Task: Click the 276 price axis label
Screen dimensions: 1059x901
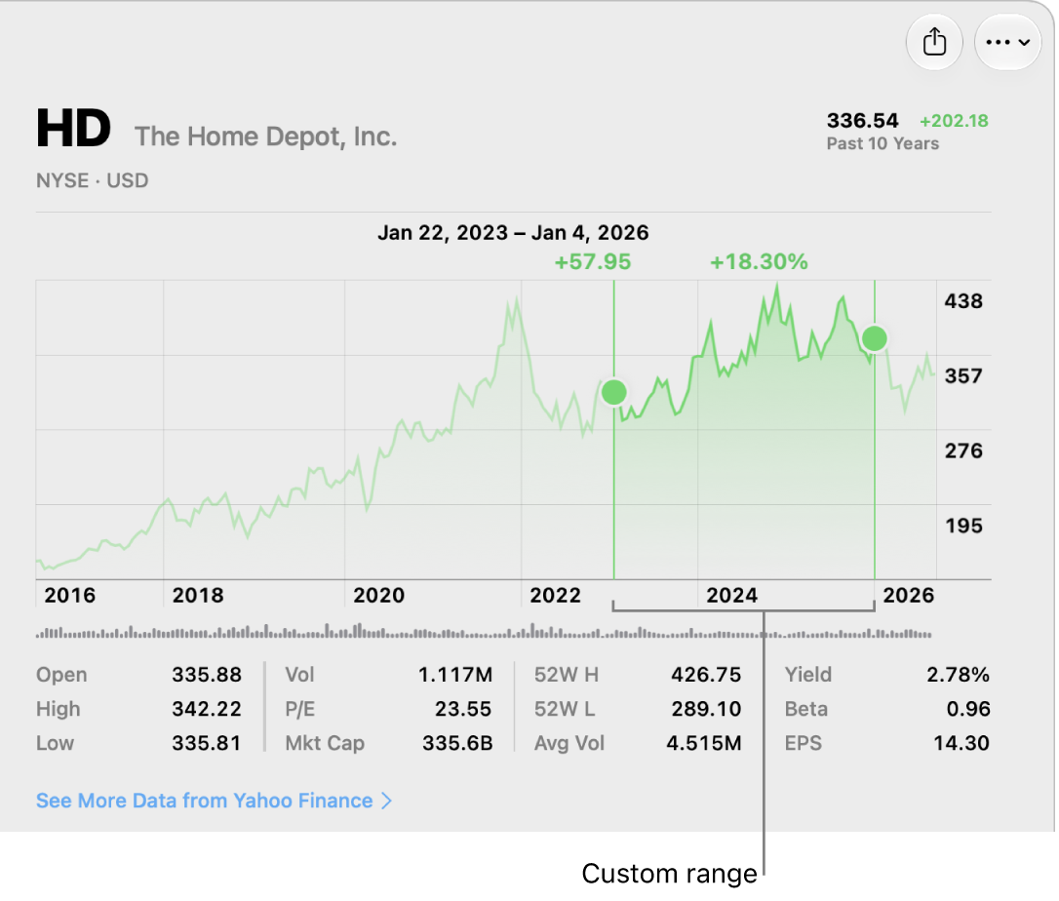Action: 963,450
